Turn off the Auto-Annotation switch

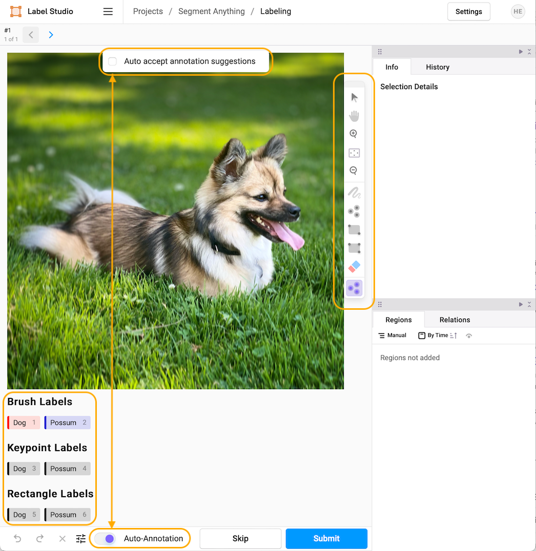105,539
